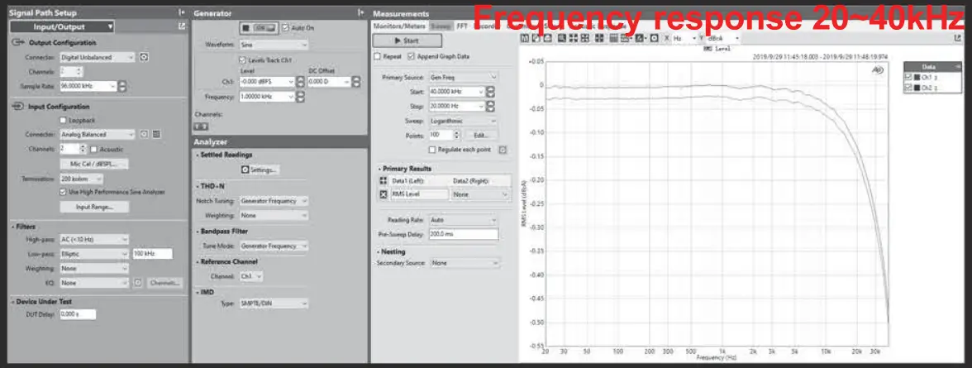This screenshot has height=368, width=972.
Task: Adjust the sweep Points spinner
Action: point(457,136)
